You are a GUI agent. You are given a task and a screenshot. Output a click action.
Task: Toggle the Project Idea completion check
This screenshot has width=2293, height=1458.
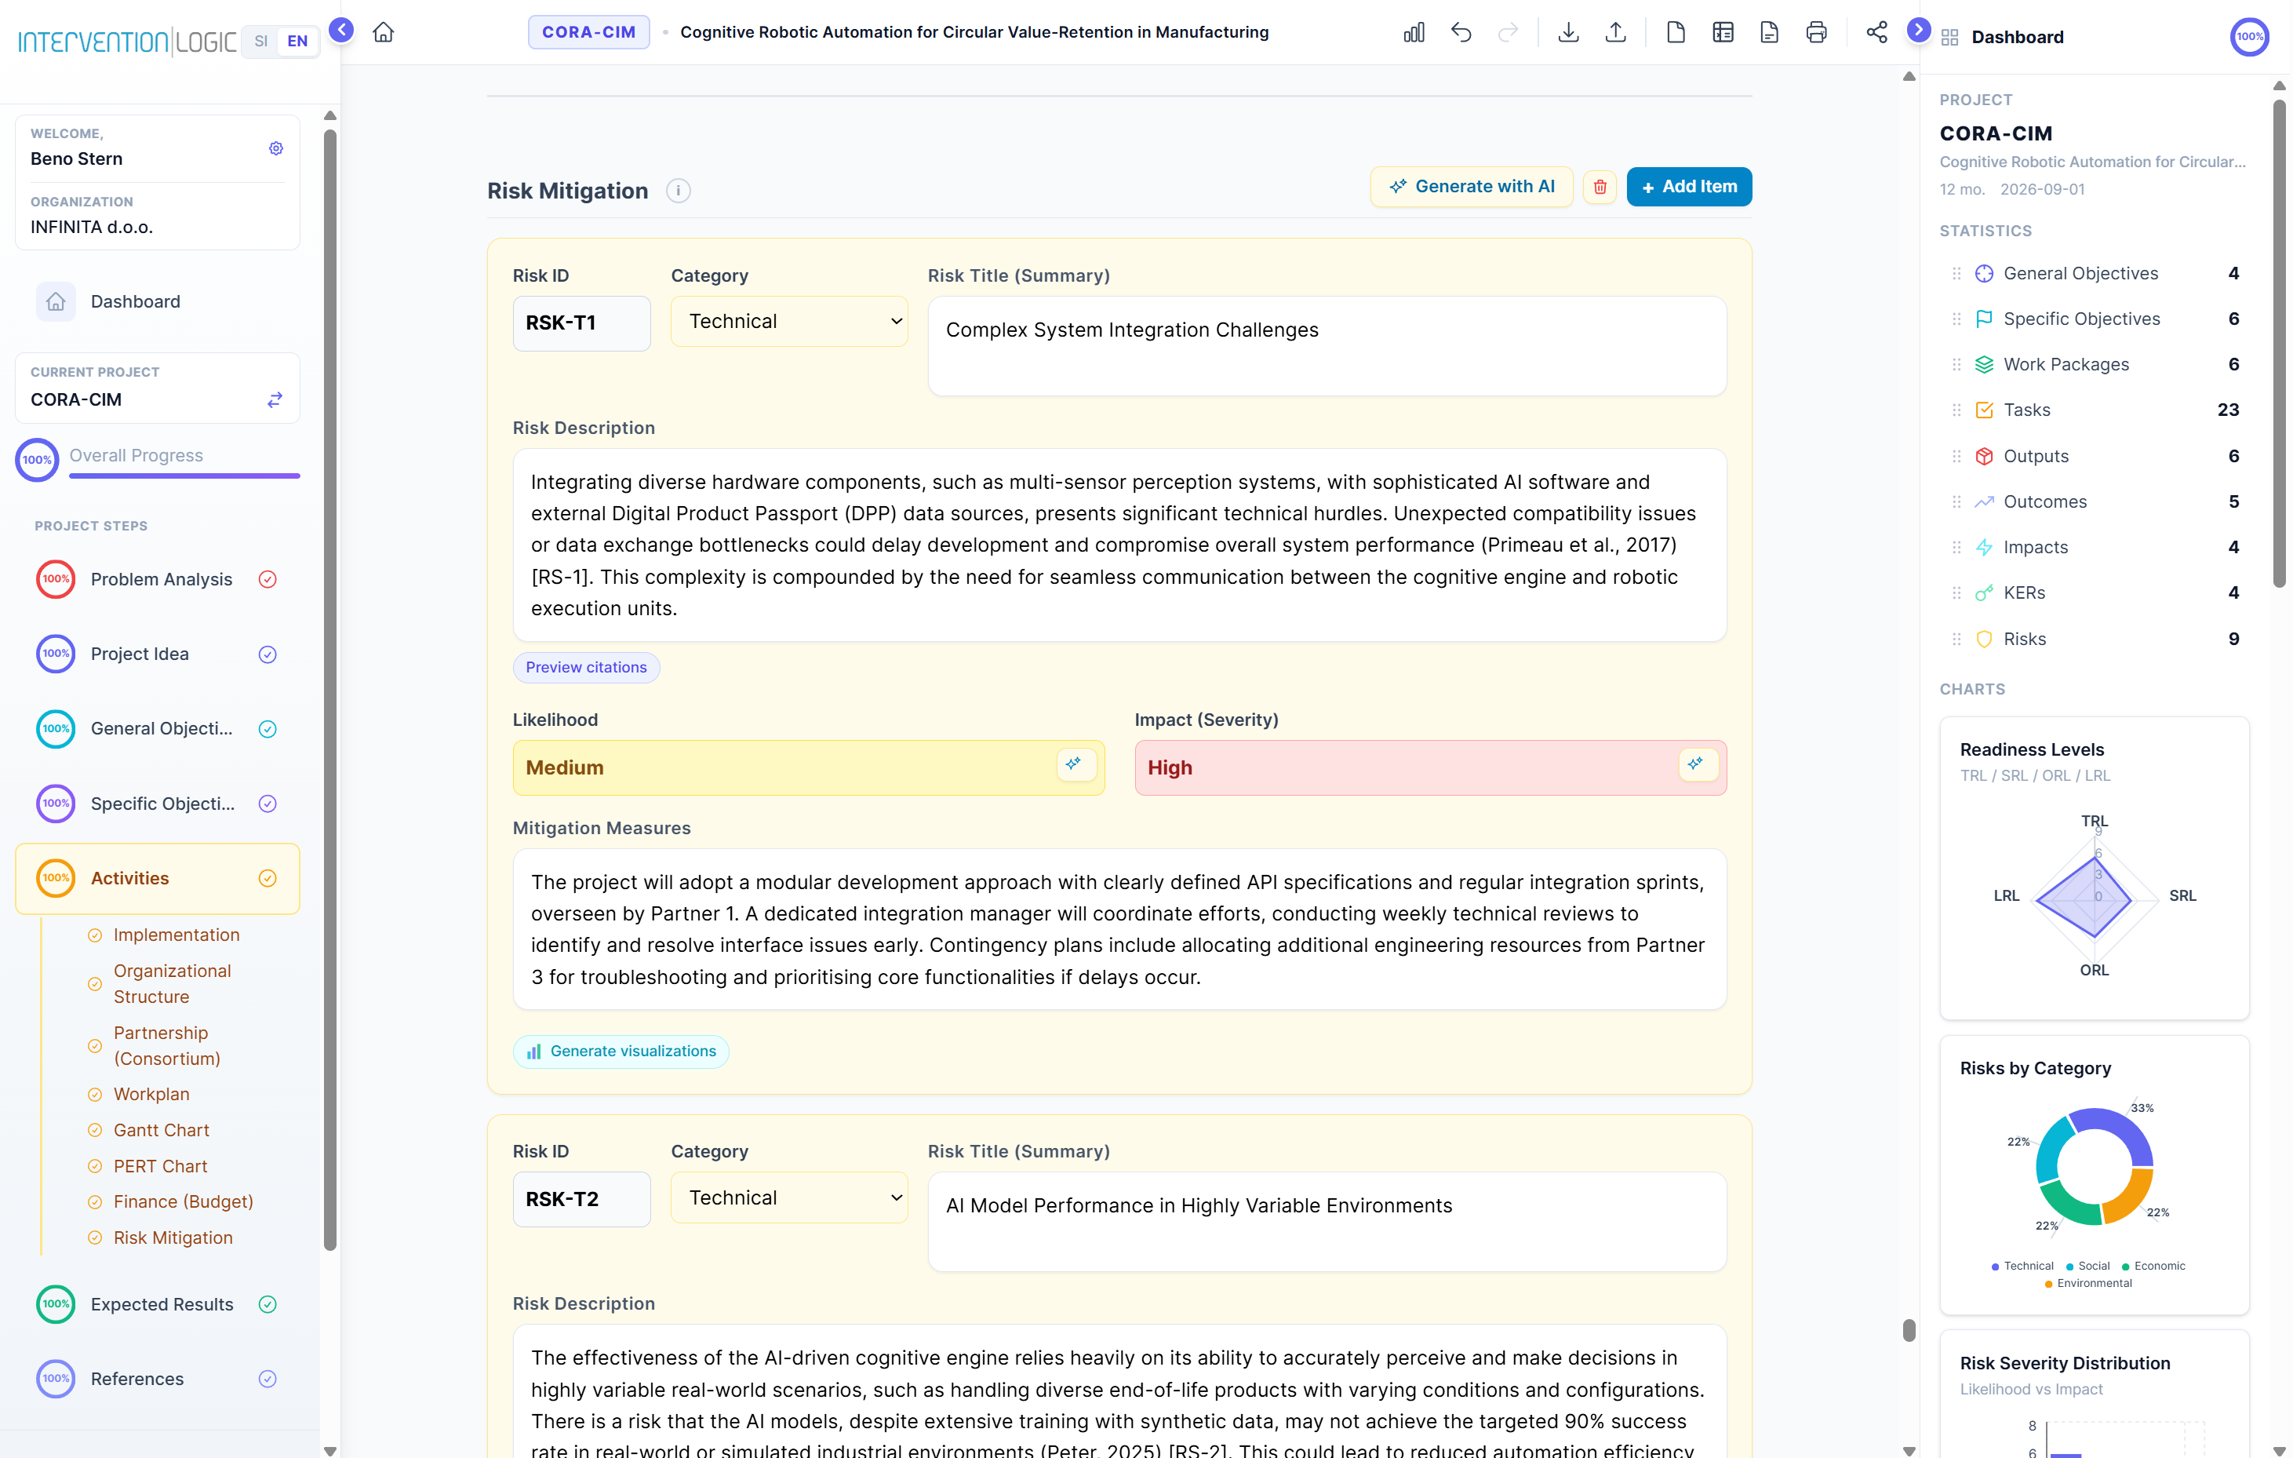pos(268,654)
